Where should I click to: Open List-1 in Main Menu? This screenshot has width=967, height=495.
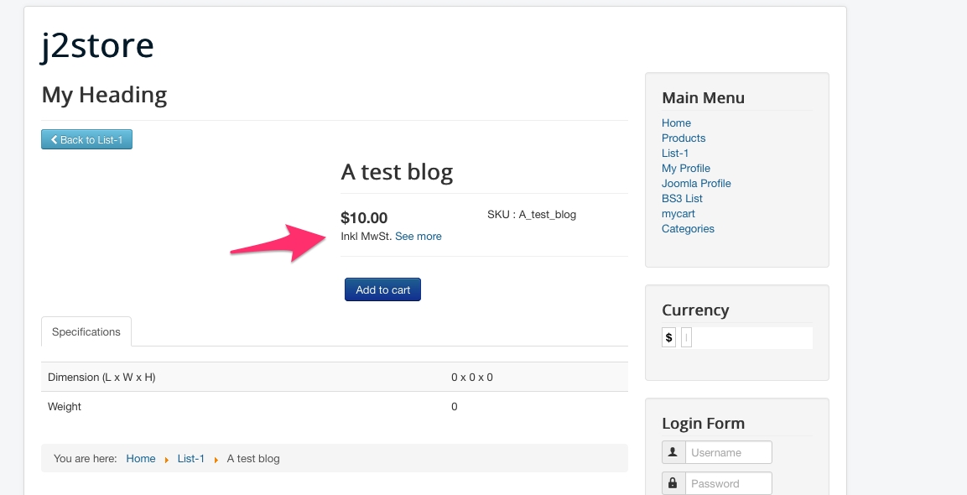(674, 153)
